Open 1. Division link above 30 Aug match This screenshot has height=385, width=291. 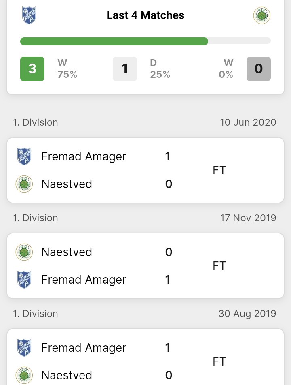pos(36,314)
